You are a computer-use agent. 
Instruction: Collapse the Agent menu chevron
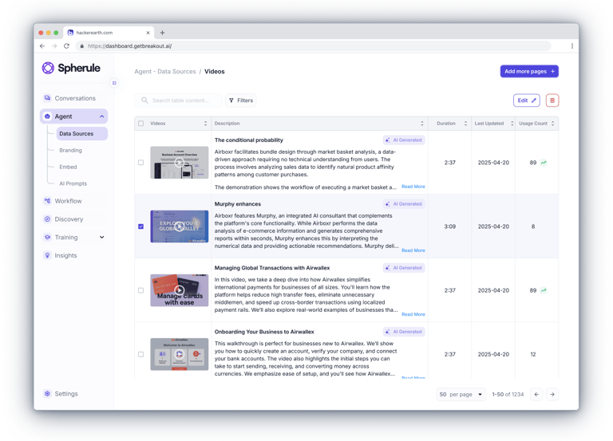click(x=101, y=116)
